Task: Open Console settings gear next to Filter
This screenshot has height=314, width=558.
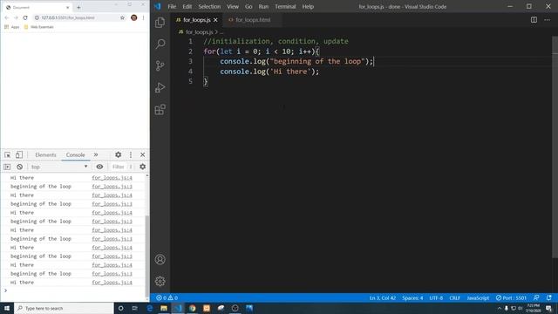Action: [x=143, y=167]
